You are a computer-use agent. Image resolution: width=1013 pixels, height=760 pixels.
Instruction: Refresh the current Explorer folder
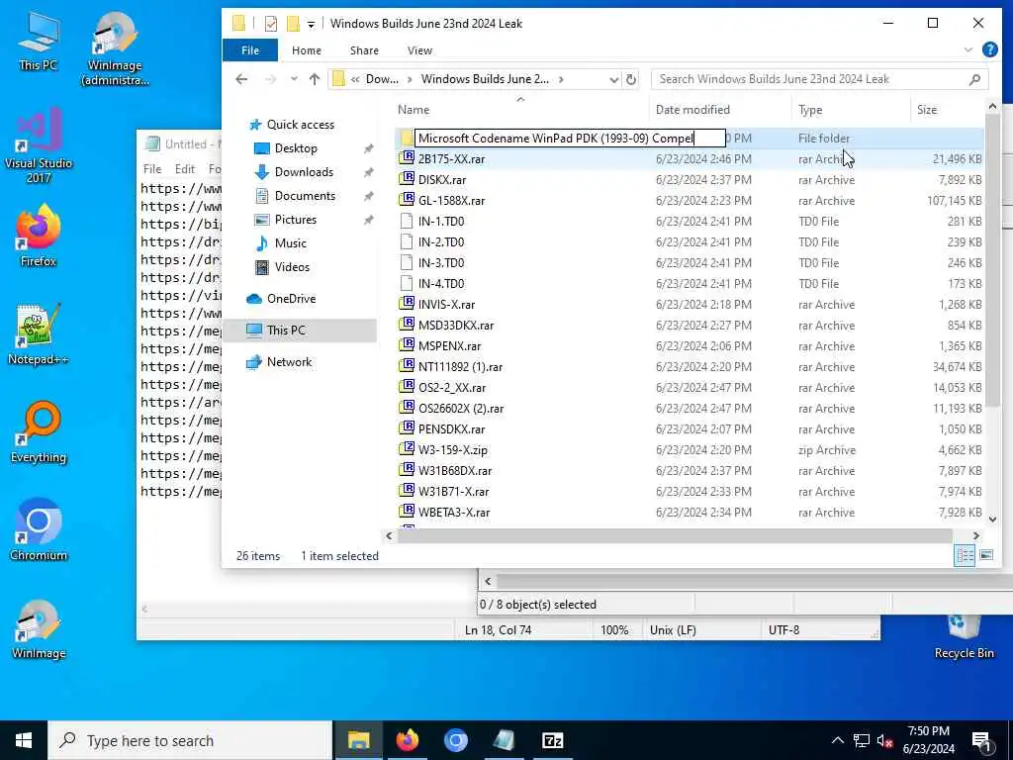click(x=631, y=79)
